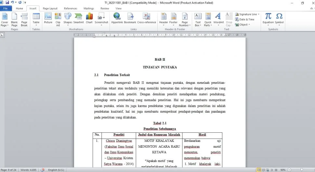Insert a Blank Page
This screenshot has width=315, height=172.
click(14, 20)
